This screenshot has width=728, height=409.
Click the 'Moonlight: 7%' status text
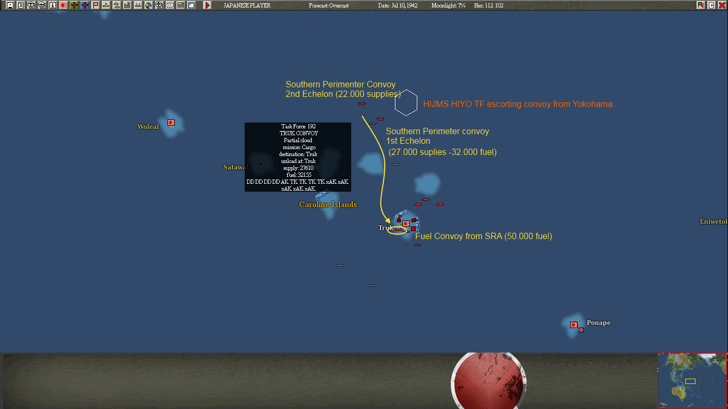[448, 5]
